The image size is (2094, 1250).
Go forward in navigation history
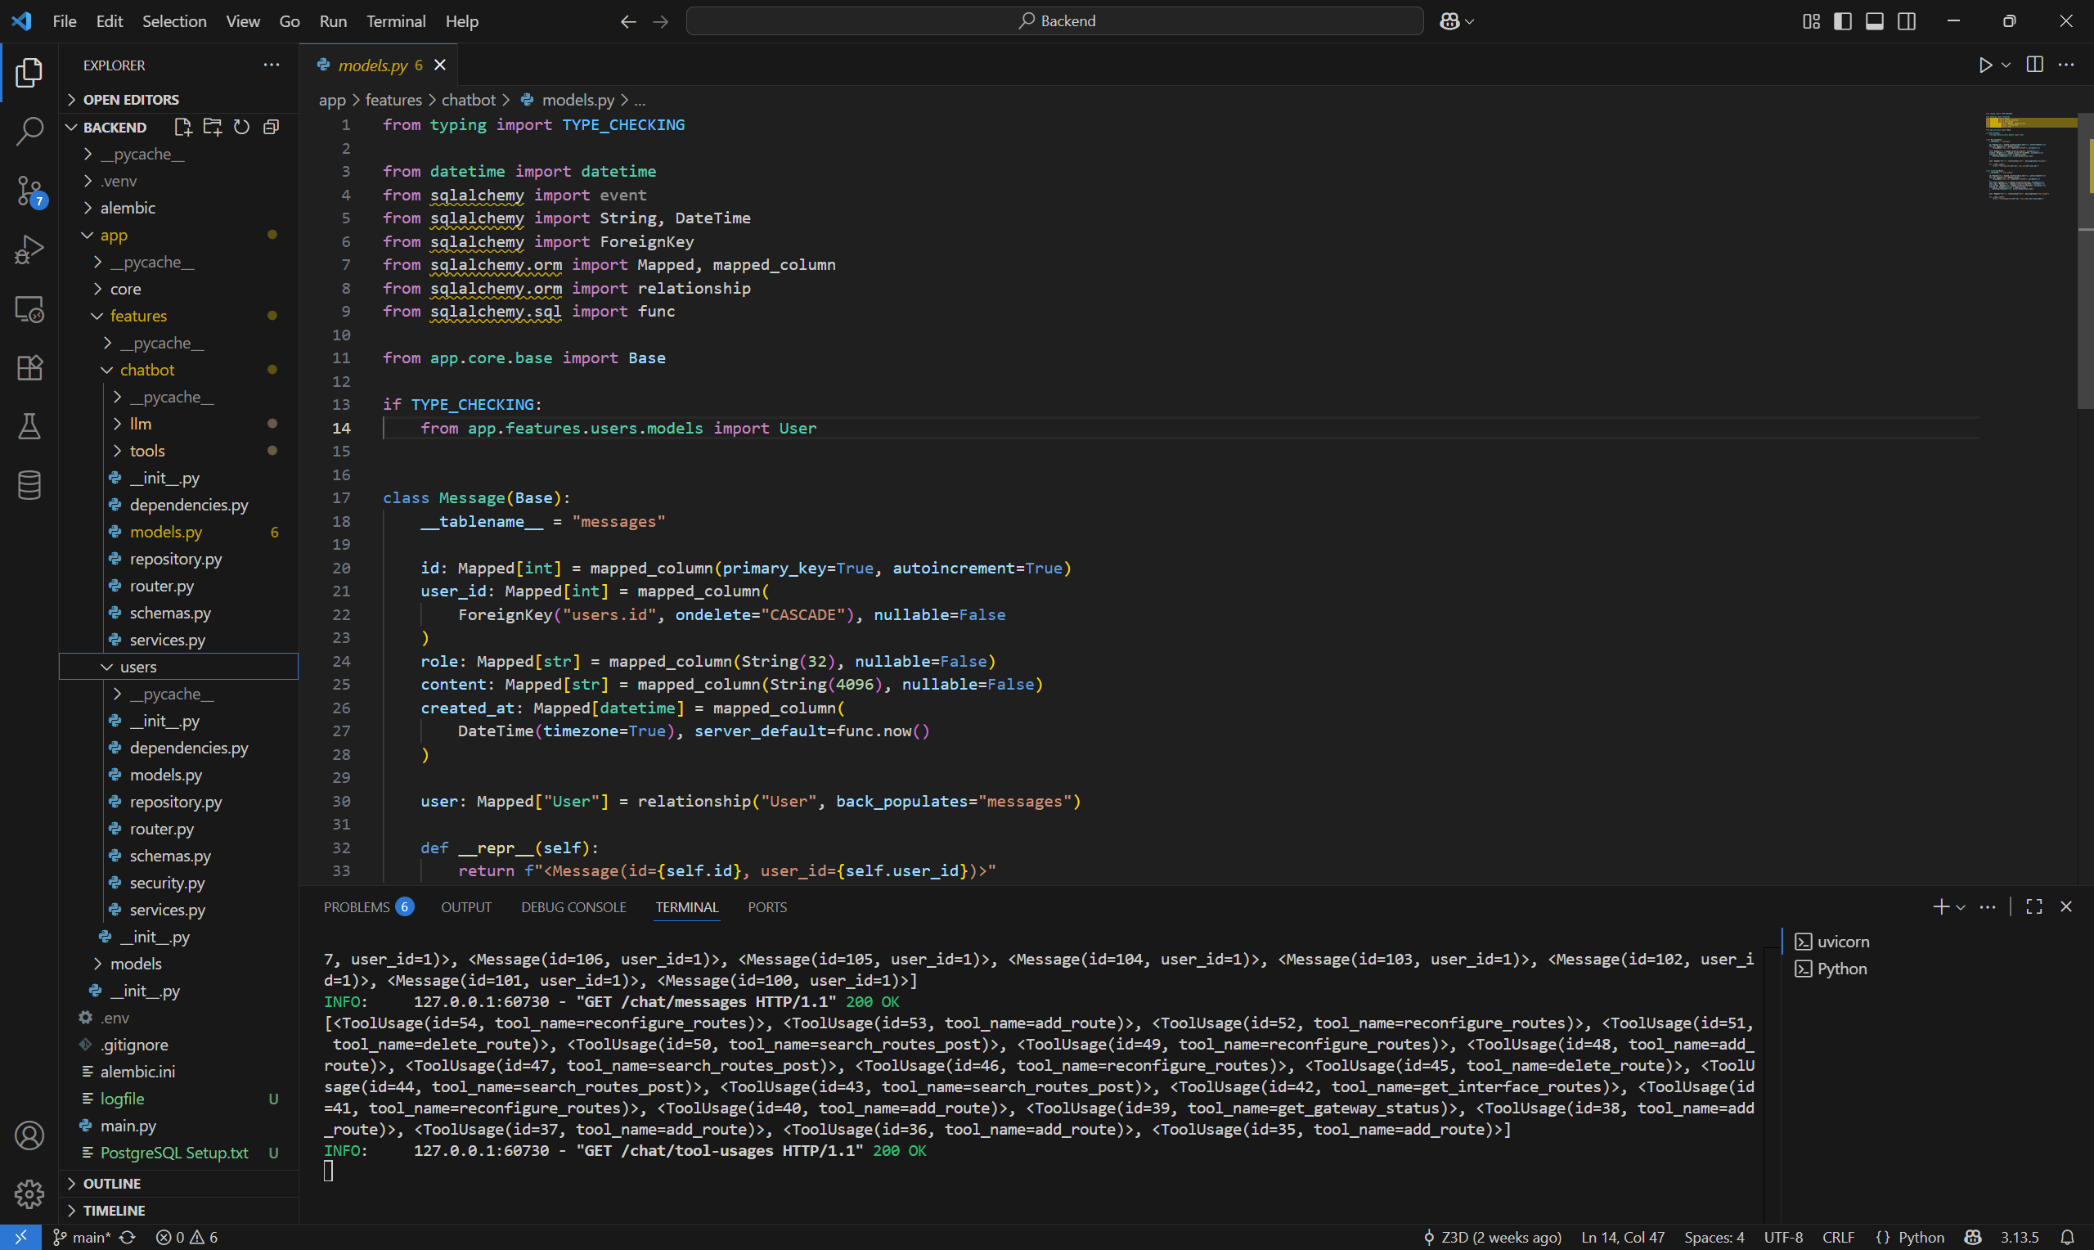[660, 21]
